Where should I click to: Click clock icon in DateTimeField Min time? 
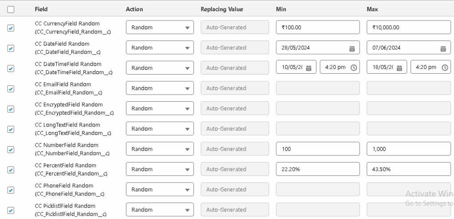353,68
